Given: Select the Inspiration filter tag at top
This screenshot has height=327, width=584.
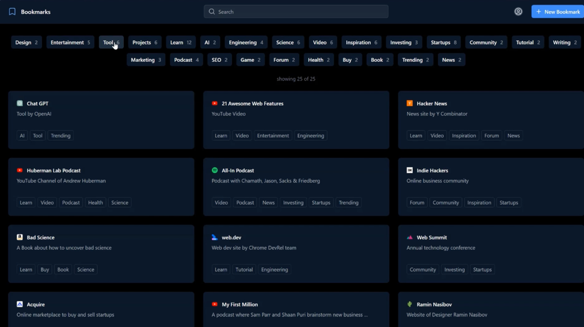Looking at the screenshot, I should (x=361, y=43).
